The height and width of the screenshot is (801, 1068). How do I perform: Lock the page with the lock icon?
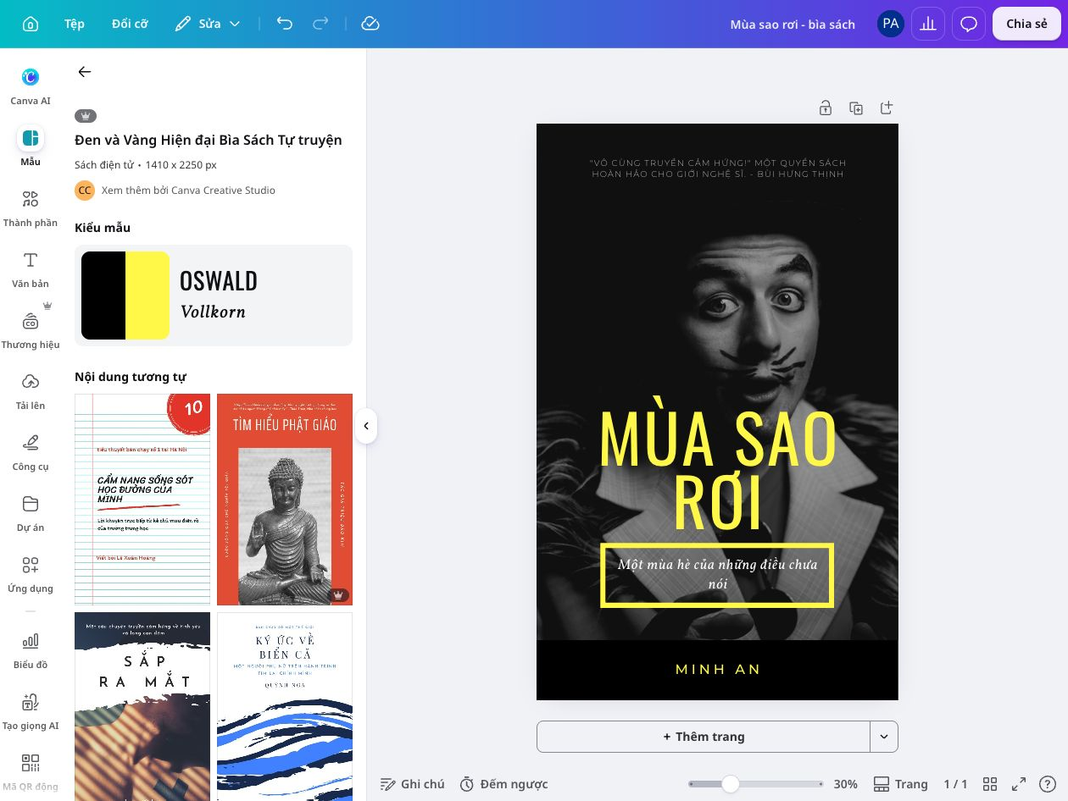click(x=825, y=108)
